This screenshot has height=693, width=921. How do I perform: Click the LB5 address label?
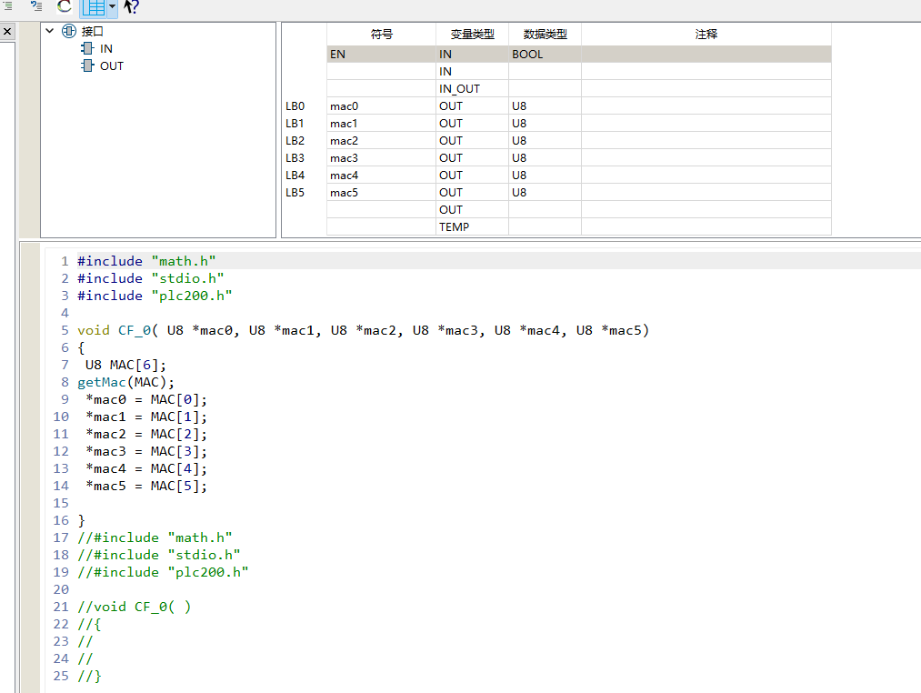pyautogui.click(x=295, y=192)
